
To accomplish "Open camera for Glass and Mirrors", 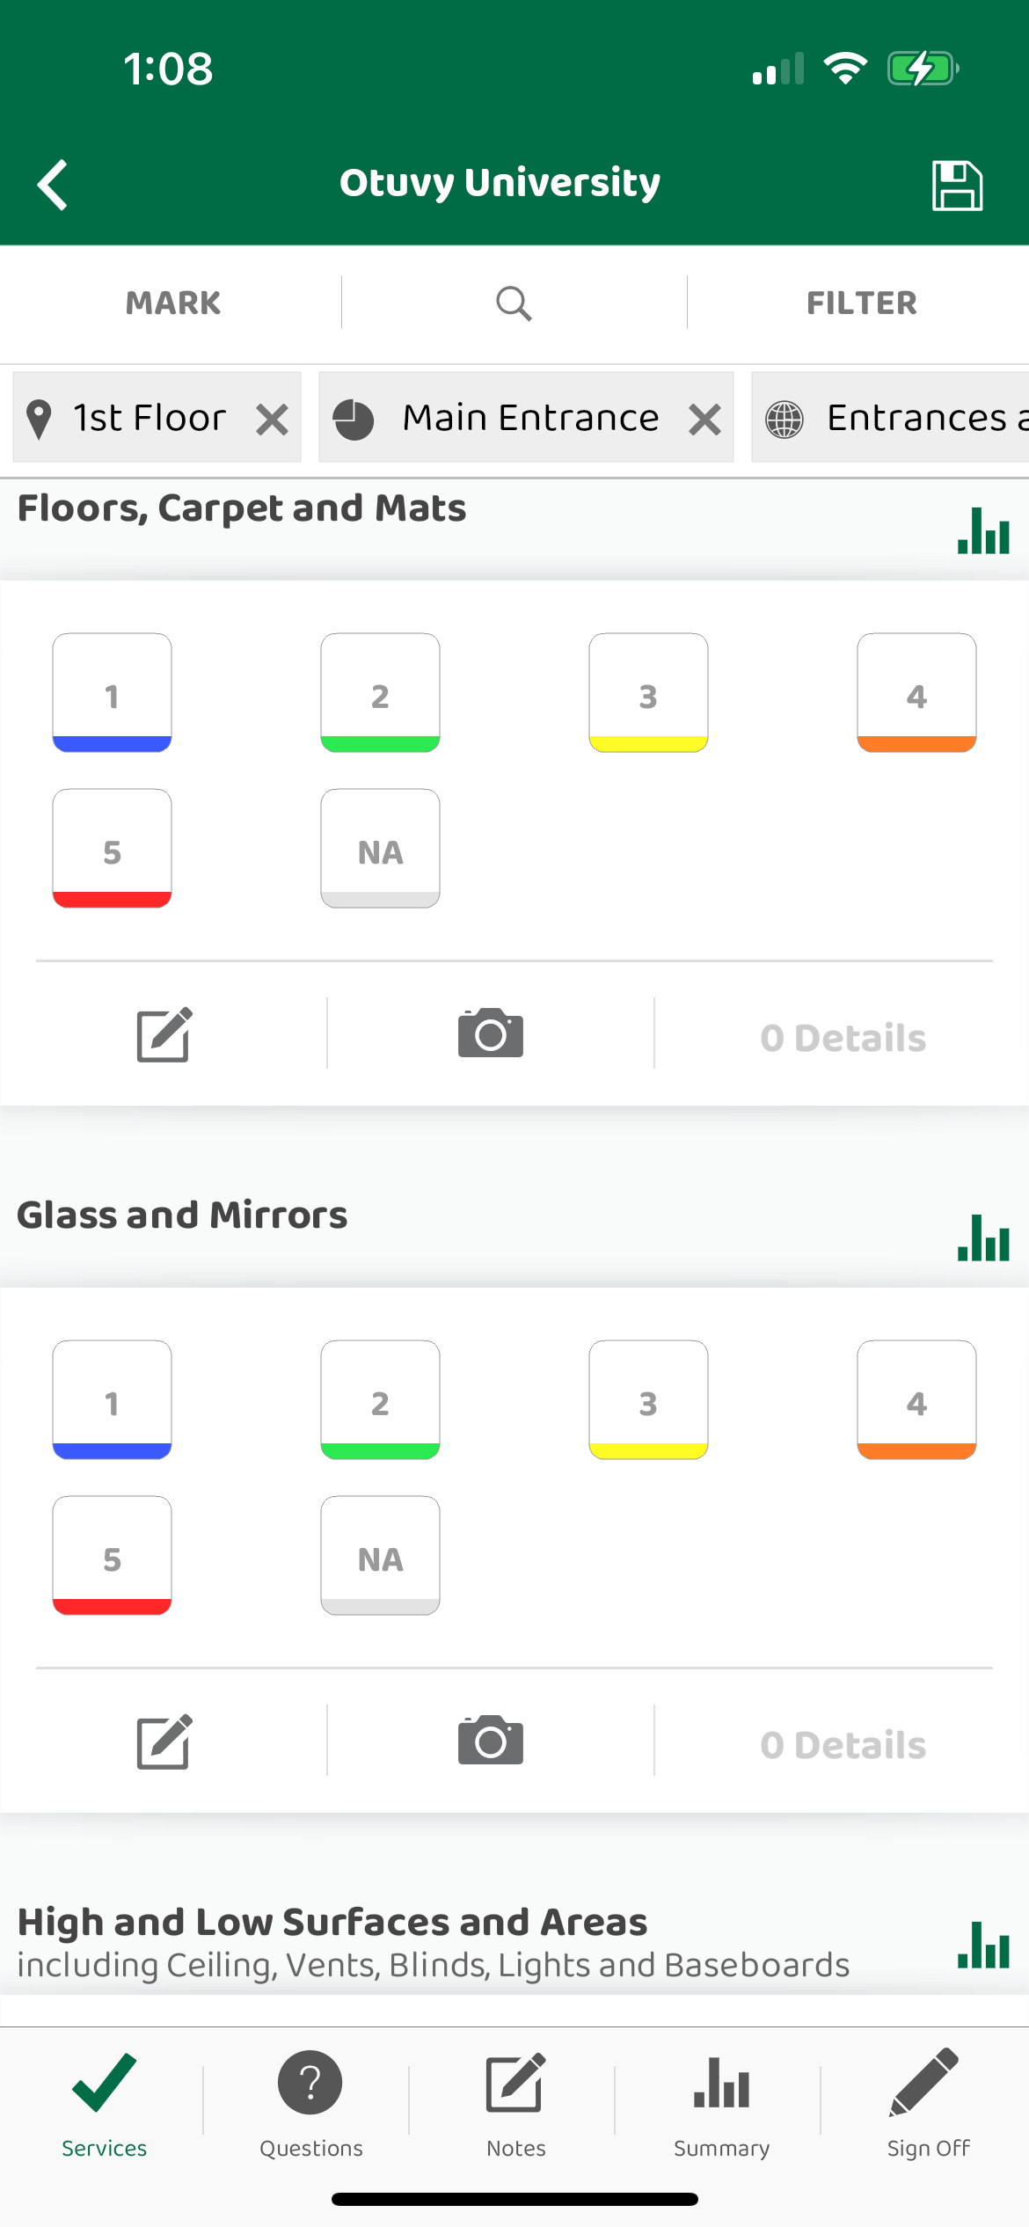I will tap(491, 1741).
